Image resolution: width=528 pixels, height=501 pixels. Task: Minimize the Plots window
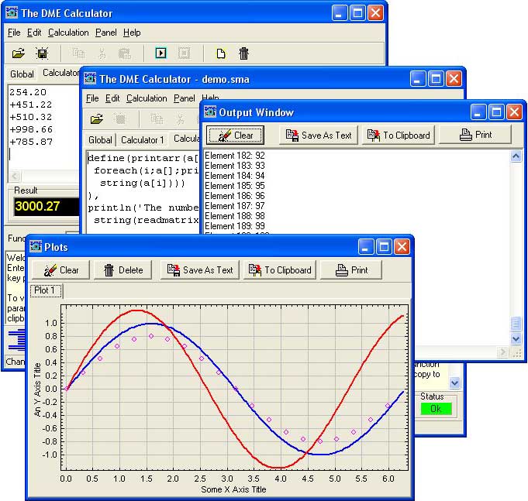(x=366, y=248)
